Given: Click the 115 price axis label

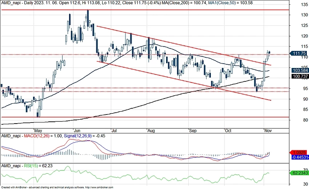Looking at the screenshot, I should 305,47.
